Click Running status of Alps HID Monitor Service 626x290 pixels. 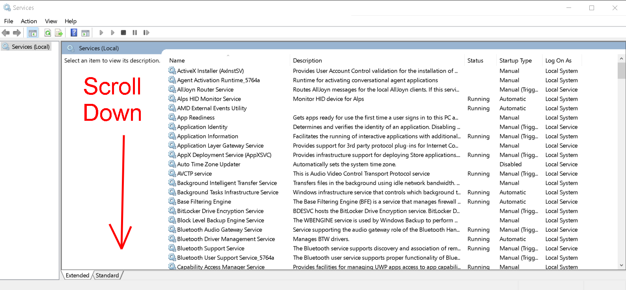[478, 99]
